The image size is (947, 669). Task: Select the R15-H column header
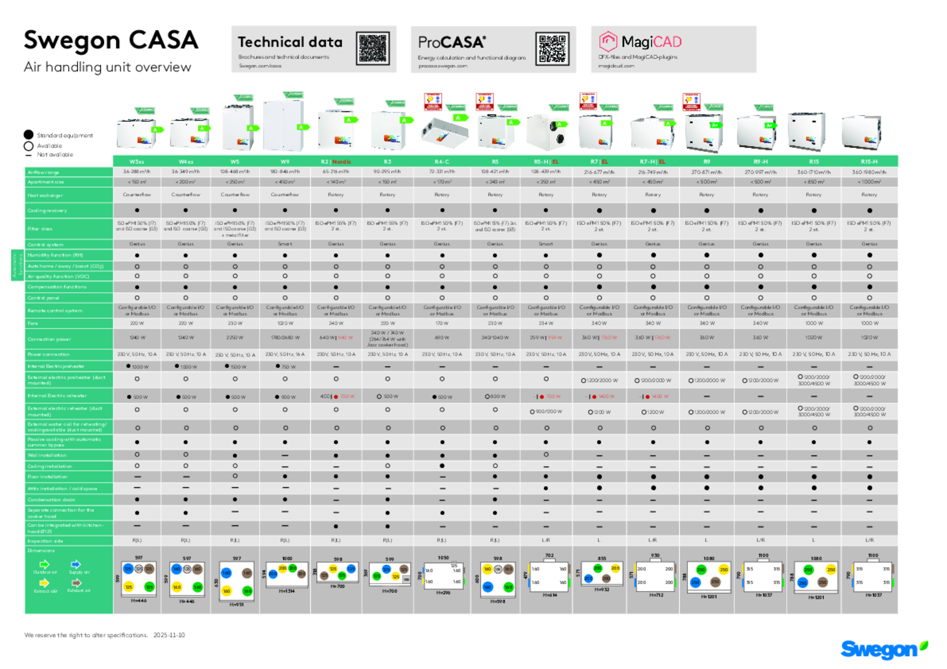869,161
